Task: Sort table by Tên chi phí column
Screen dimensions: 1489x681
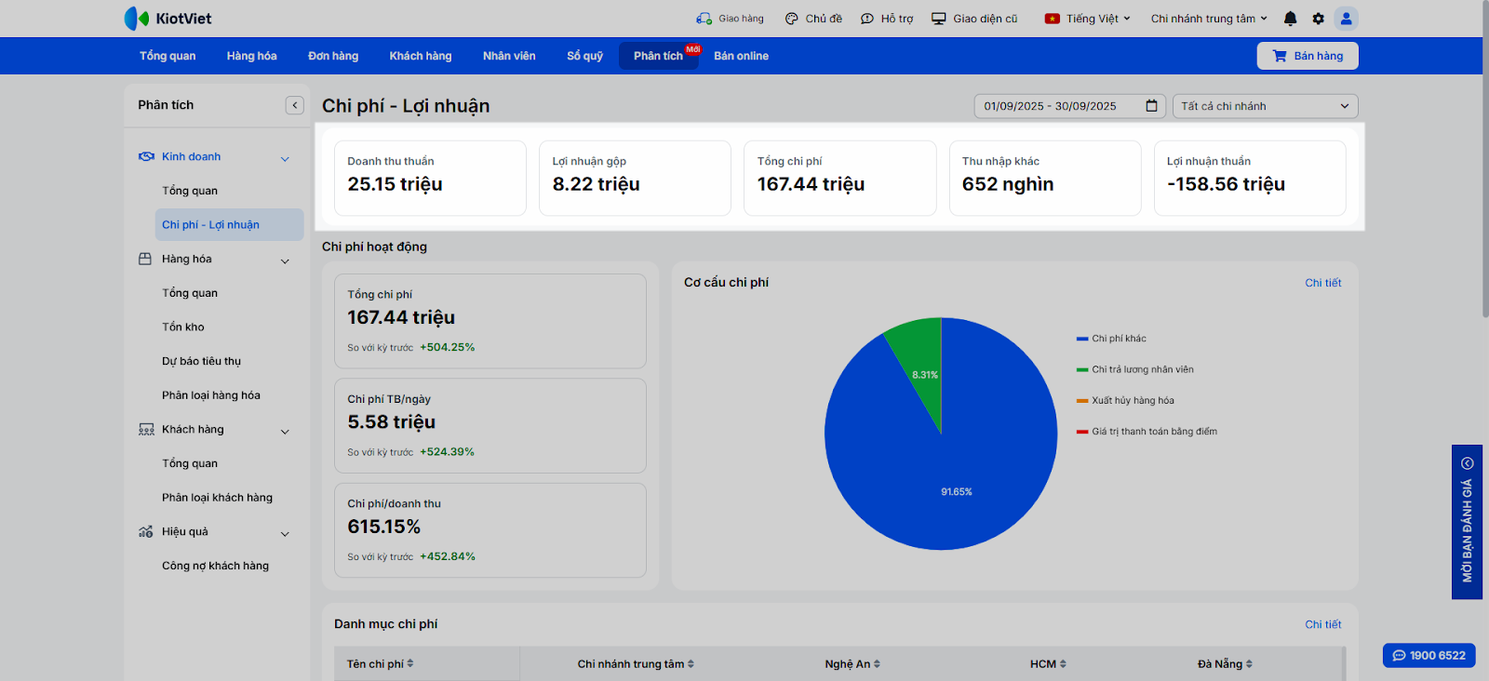Action: point(381,664)
